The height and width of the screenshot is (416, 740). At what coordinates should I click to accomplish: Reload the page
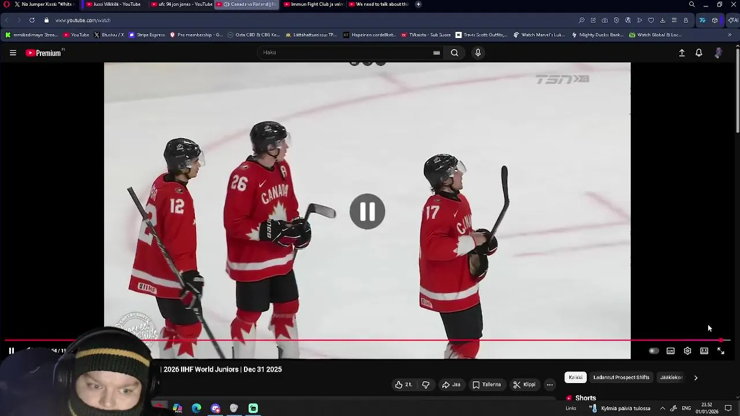point(32,20)
